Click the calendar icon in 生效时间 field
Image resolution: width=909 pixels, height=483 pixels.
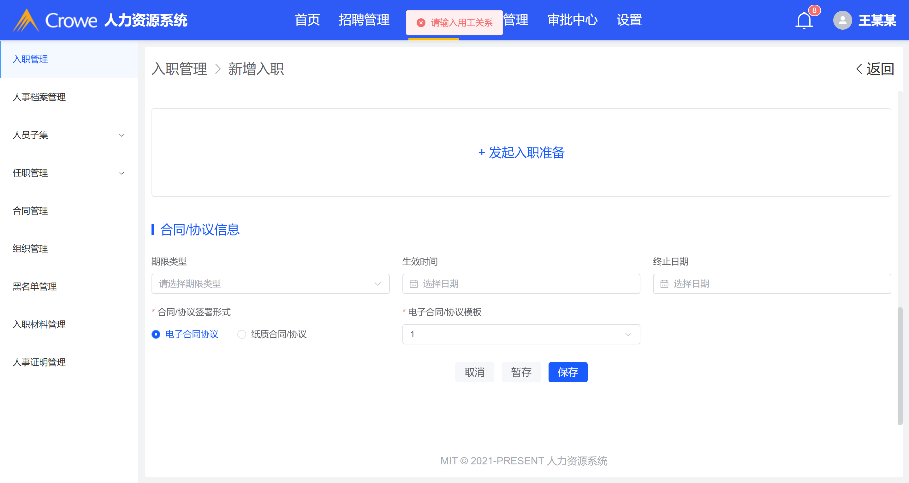[x=413, y=284]
